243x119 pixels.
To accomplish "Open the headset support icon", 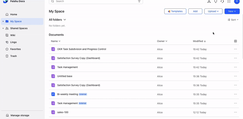I will point(222,2).
